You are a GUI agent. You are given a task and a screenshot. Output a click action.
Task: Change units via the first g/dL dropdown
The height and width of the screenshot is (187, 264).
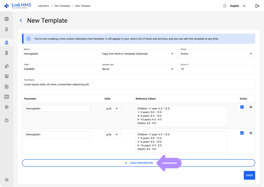tap(112, 108)
